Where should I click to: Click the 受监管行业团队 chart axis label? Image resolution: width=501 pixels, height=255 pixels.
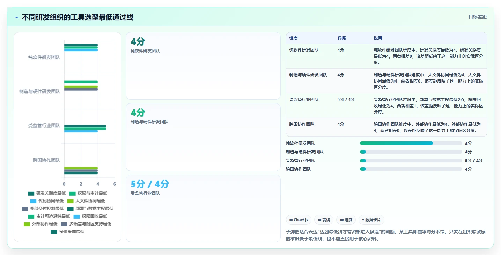(x=44, y=126)
